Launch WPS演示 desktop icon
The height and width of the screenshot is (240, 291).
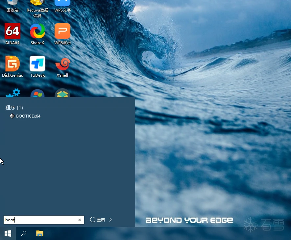click(x=62, y=34)
